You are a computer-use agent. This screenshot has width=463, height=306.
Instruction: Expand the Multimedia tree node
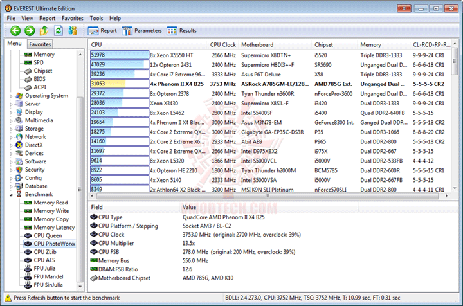click(x=11, y=120)
